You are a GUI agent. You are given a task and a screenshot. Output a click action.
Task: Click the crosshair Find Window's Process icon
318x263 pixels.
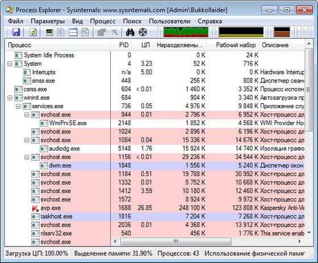pyautogui.click(x=143, y=32)
